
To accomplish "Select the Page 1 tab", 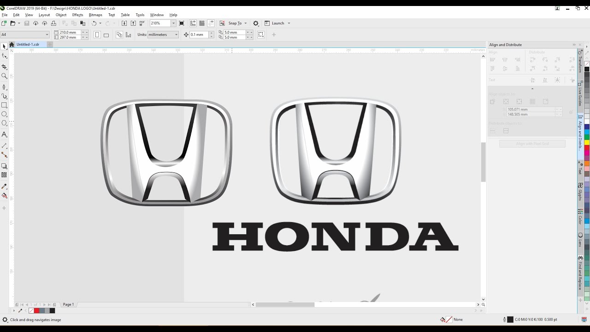I will [x=68, y=304].
